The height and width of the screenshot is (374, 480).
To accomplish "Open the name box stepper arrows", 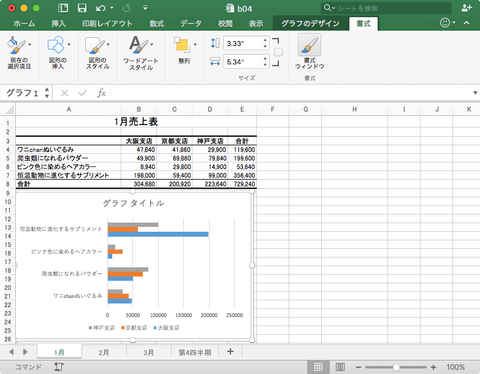I will tap(47, 93).
